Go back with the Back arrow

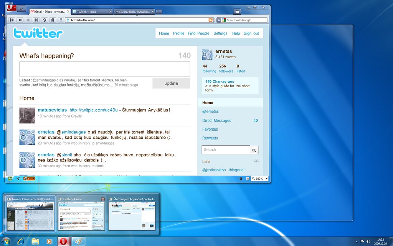tap(20, 20)
